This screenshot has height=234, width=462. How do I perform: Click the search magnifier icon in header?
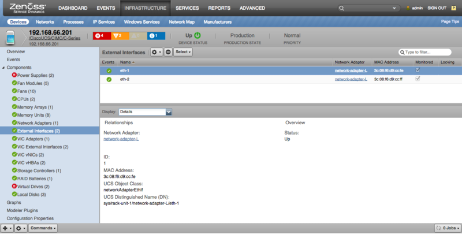pyautogui.click(x=341, y=8)
